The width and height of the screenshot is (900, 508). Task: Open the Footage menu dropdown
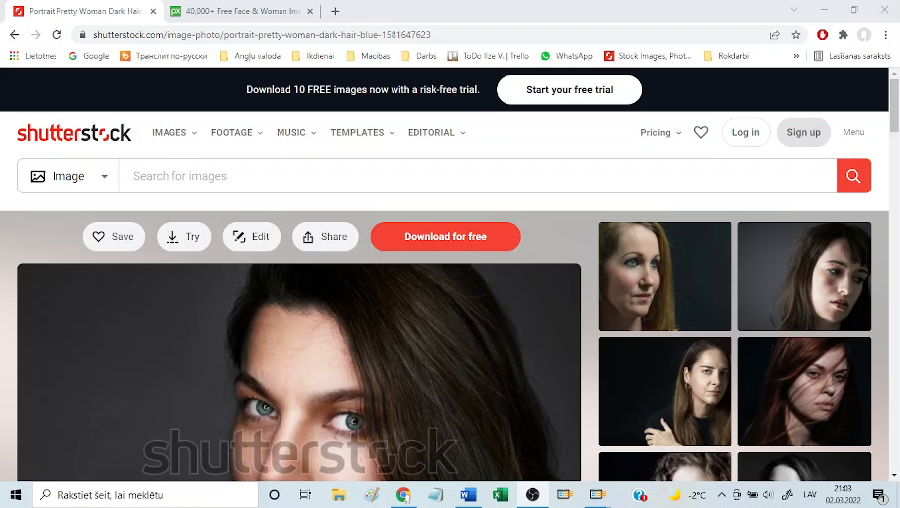(x=236, y=132)
